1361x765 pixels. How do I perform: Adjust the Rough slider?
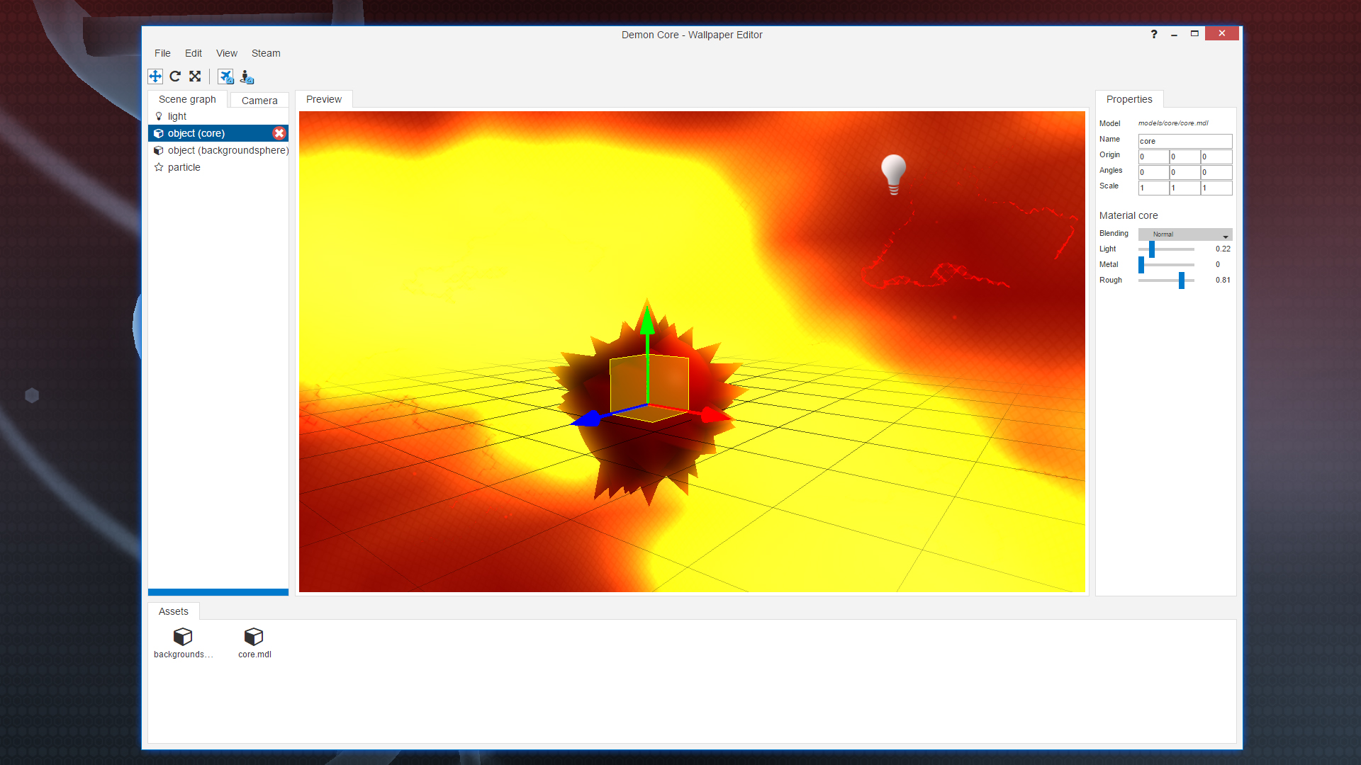1182,280
